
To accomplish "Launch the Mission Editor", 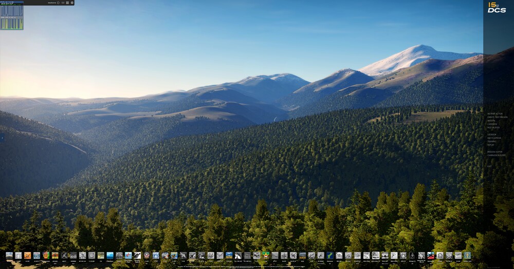I will click(495, 152).
